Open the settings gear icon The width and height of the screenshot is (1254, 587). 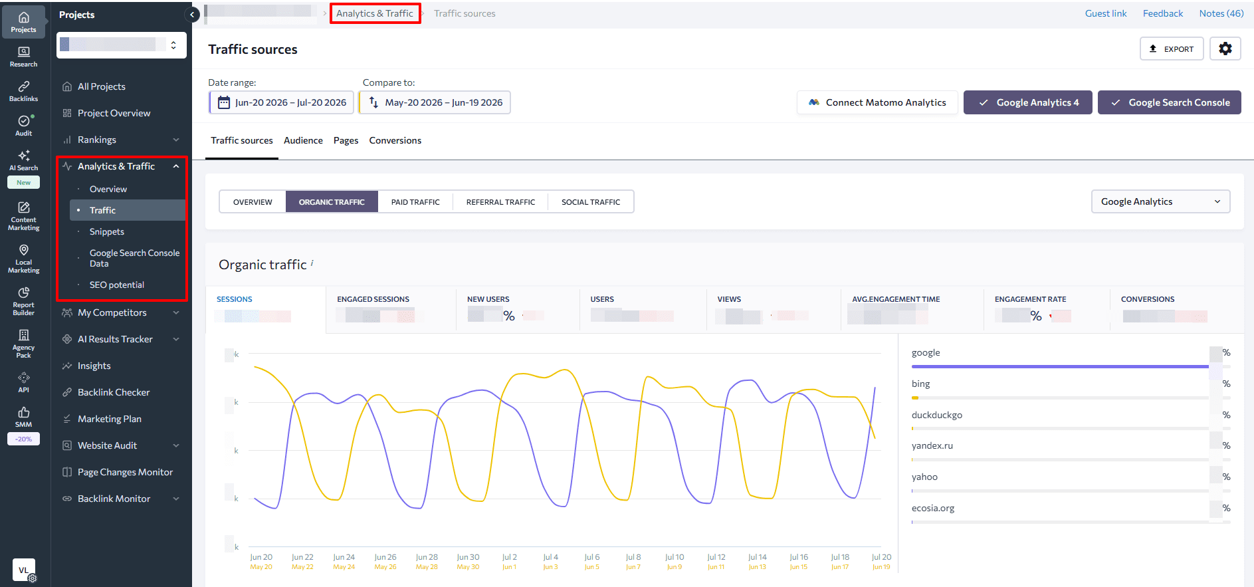point(1225,49)
